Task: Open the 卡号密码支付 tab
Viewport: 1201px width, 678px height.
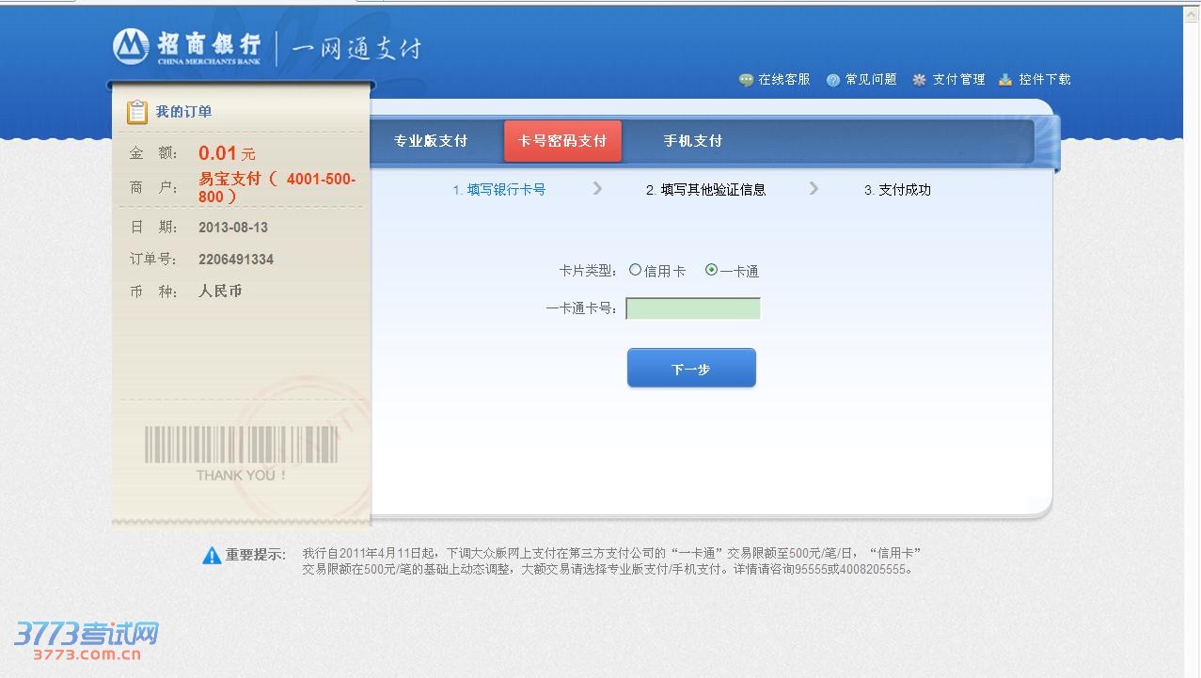Action: tap(562, 141)
